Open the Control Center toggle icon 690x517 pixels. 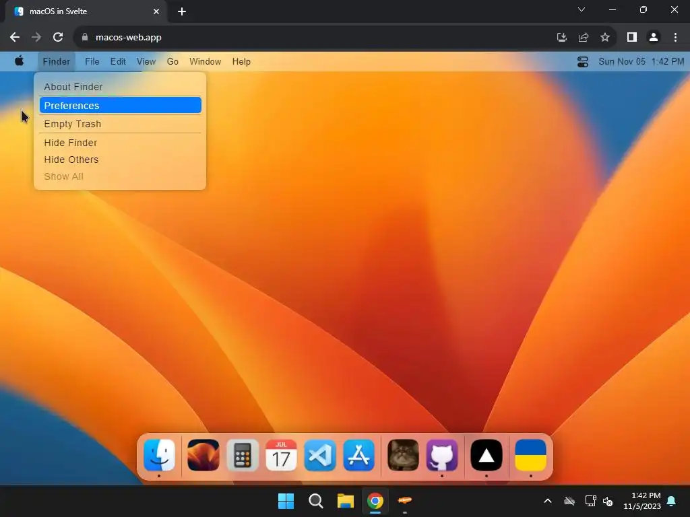[583, 61]
